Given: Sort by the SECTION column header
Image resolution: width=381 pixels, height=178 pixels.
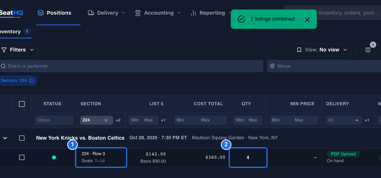Looking at the screenshot, I should coord(91,104).
